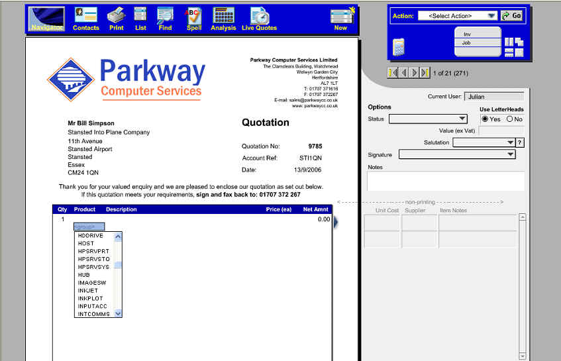
Task: Click the record count 1 of 21 (271)
Action: pos(451,74)
